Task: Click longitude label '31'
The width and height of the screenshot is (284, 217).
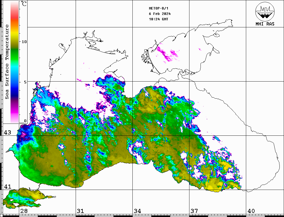Action: click(x=81, y=211)
